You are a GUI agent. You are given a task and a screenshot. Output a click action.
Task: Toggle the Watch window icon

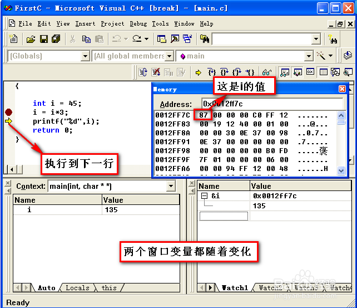point(285,72)
